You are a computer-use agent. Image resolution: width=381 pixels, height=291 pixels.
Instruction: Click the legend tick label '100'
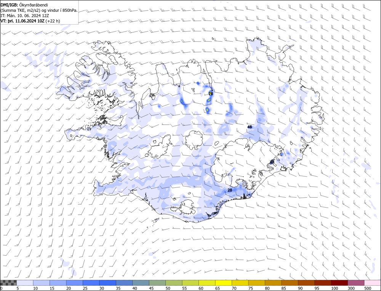pos(335,288)
